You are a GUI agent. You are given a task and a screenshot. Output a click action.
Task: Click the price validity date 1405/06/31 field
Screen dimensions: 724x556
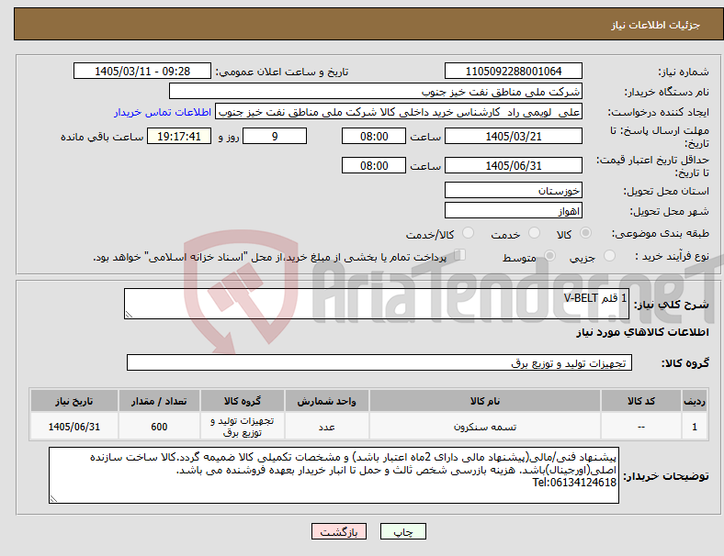tap(513, 165)
